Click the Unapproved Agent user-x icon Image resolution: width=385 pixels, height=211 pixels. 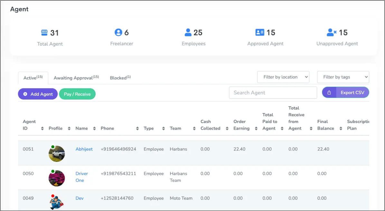coord(332,32)
